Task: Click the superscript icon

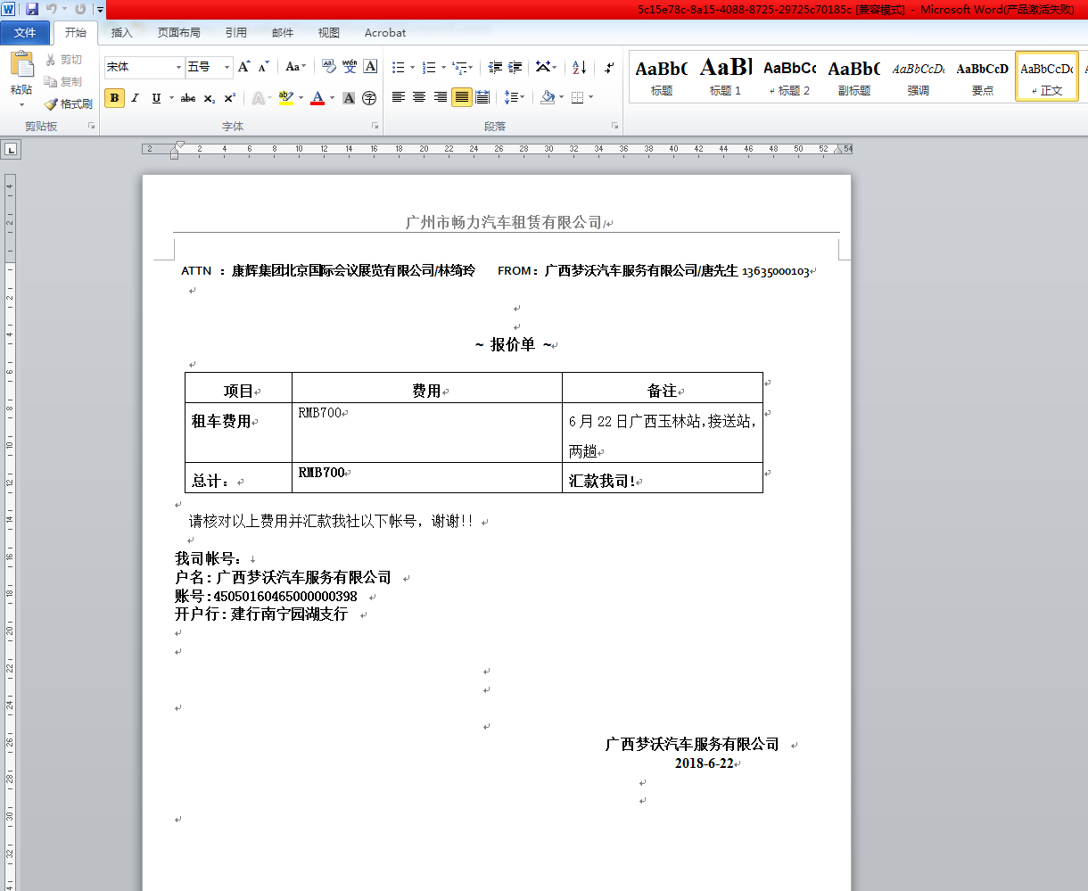Action: [x=229, y=98]
